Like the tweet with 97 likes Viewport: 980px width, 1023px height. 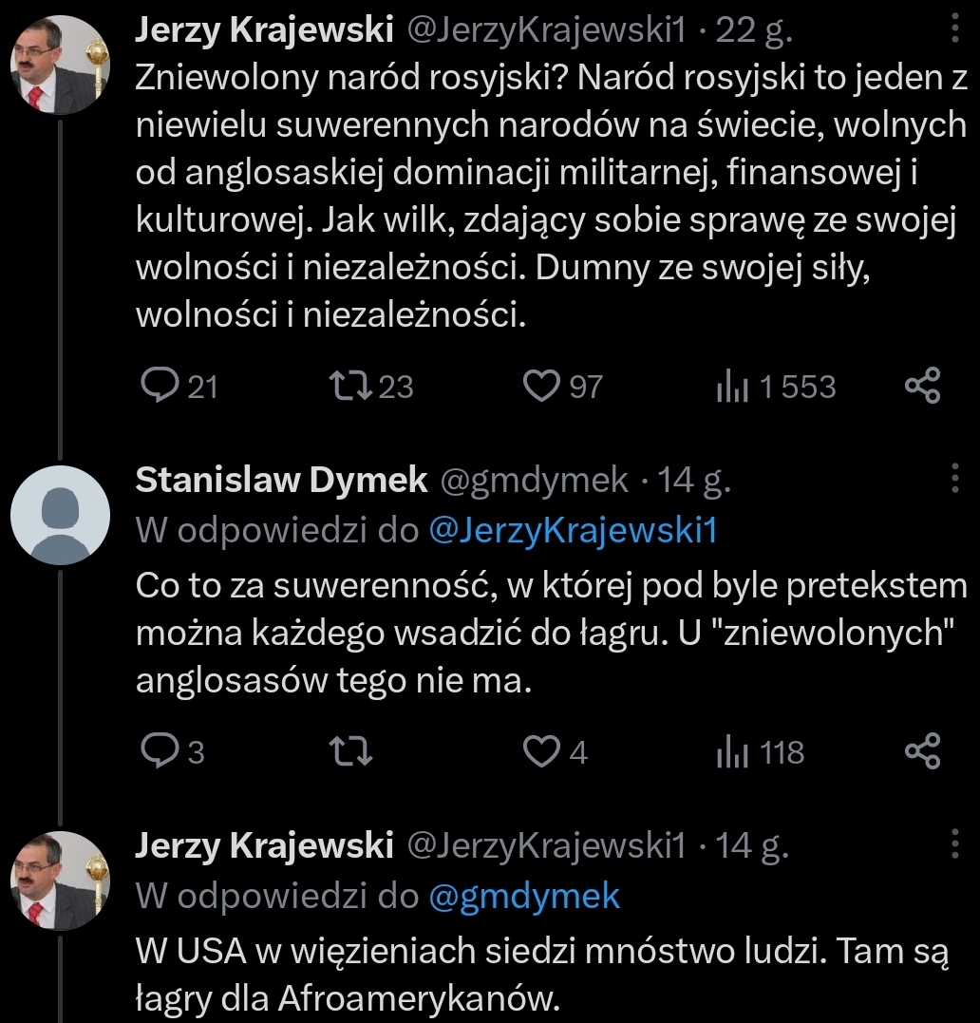click(x=543, y=386)
